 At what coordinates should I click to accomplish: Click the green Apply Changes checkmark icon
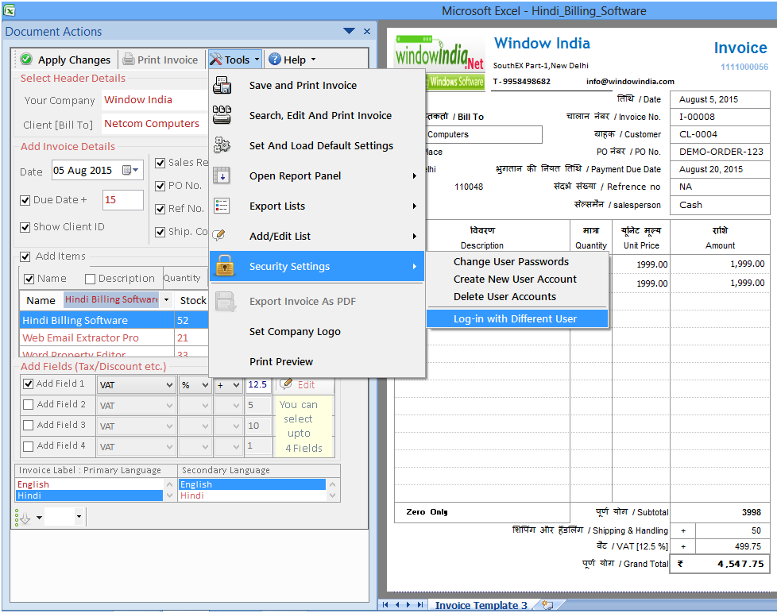(27, 60)
